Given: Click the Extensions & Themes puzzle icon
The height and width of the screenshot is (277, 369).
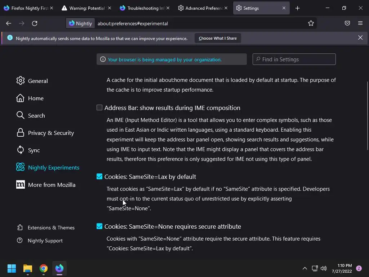Looking at the screenshot, I should point(20,228).
